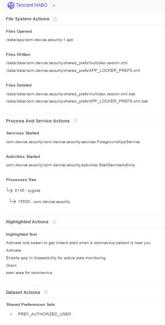Click the Tencent HABO sandbox name
Image resolution: width=165 pixels, height=325 pixels.
click(x=31, y=5)
